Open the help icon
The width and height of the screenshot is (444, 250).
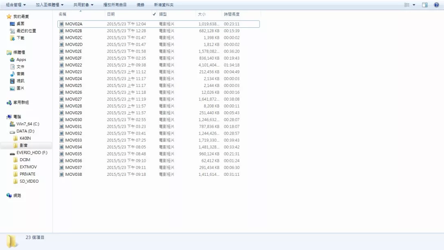[x=436, y=5]
